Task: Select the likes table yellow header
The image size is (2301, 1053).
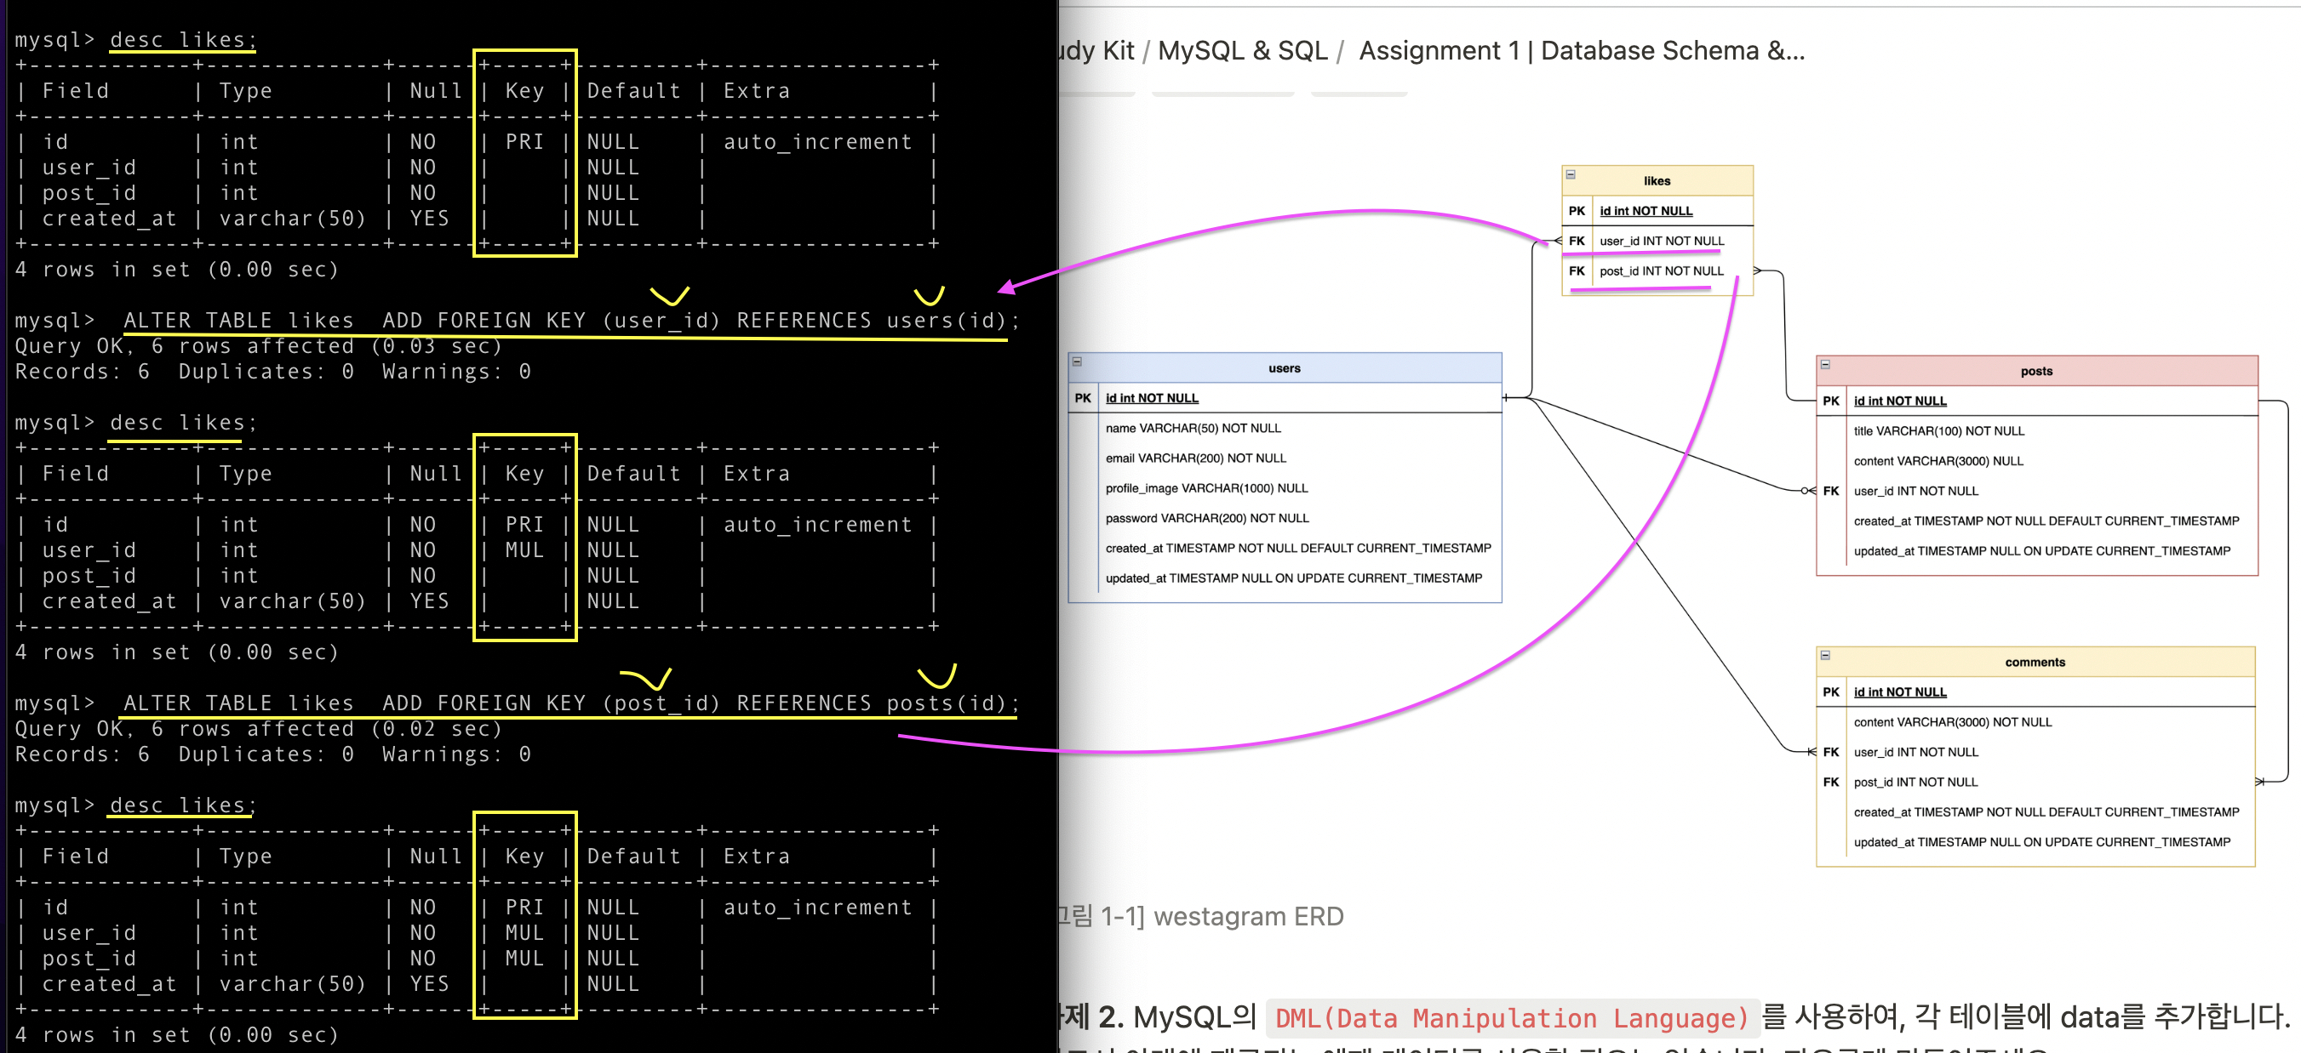Action: click(1656, 181)
